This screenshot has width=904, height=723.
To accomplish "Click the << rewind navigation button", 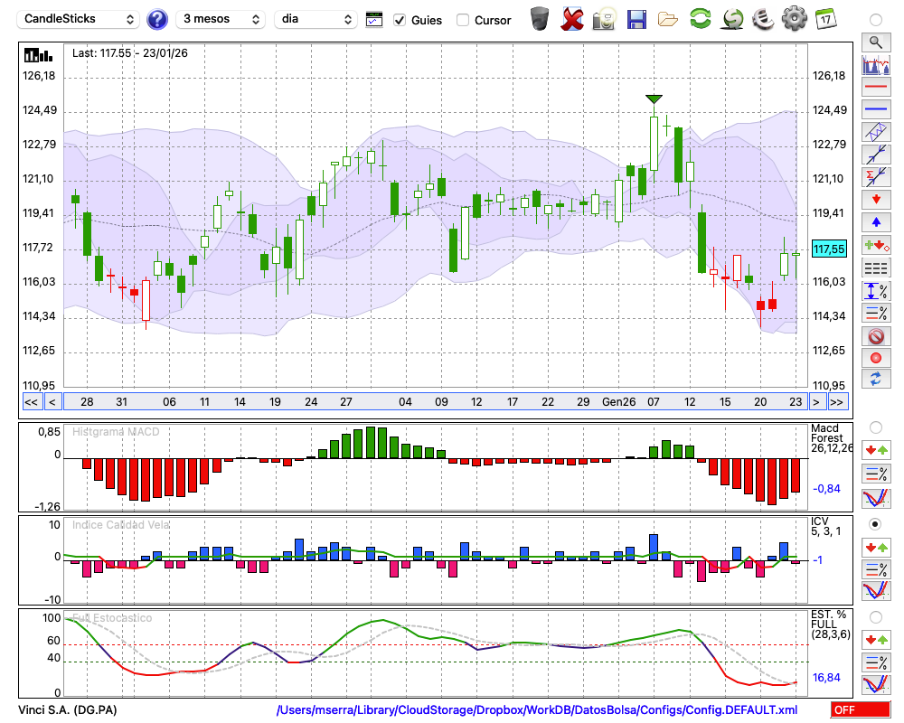I will 31,402.
